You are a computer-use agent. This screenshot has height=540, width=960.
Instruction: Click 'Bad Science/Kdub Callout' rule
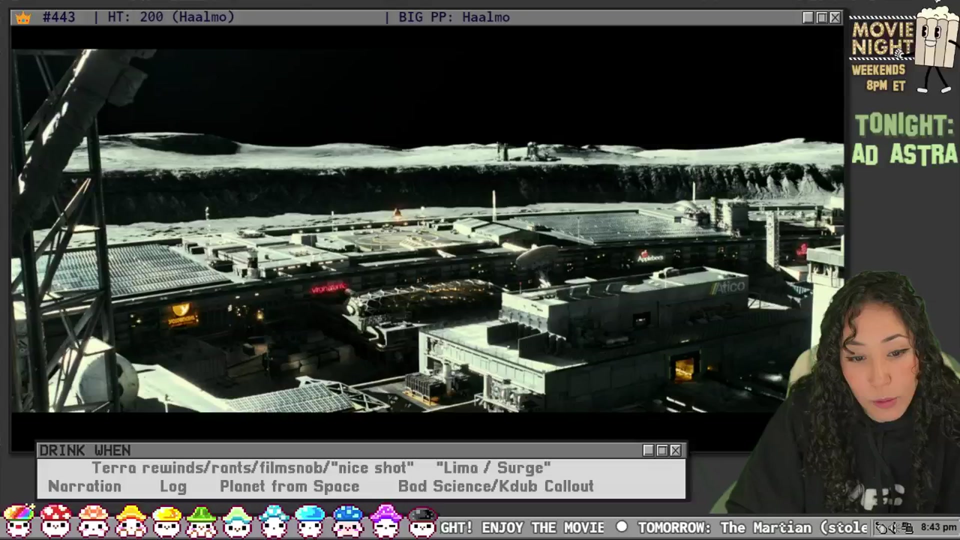pos(496,486)
